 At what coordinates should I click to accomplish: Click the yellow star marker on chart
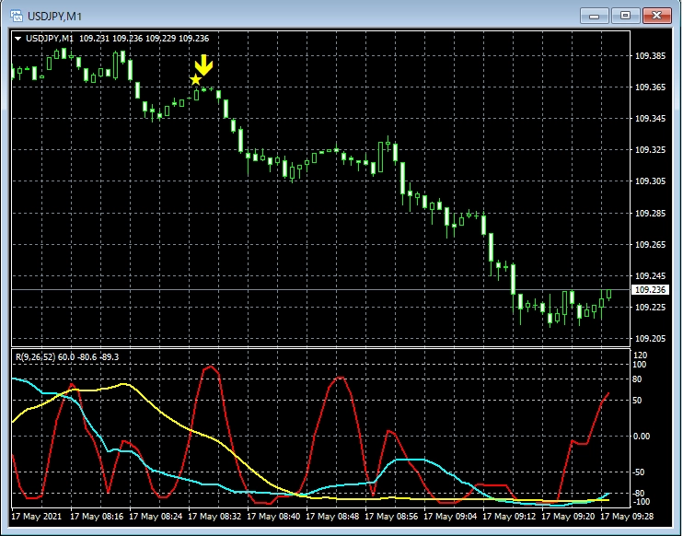(x=195, y=80)
